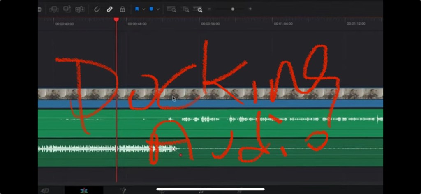Toggle position lock padlock icon
The image size is (421, 194).
pos(123,9)
